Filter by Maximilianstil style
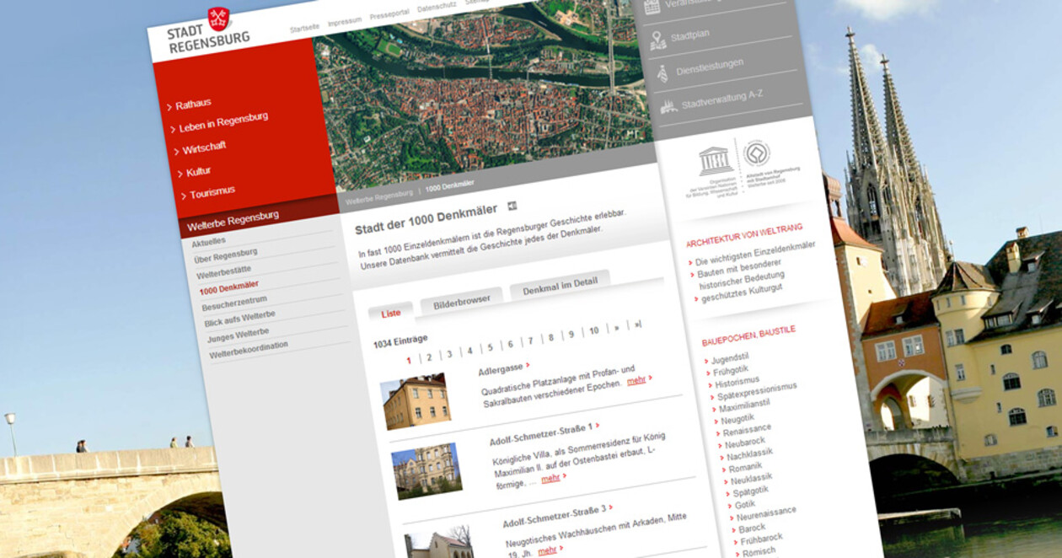The height and width of the screenshot is (558, 1062). tap(744, 406)
